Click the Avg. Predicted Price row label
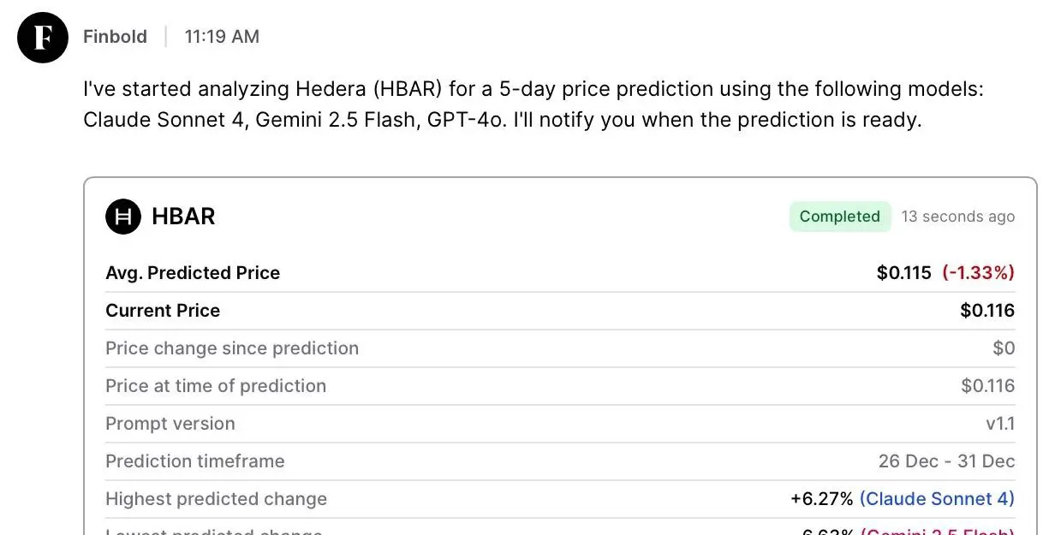1055x535 pixels. click(x=193, y=273)
